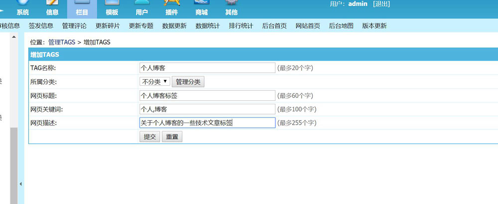Click the 重置 reset button
The width and height of the screenshot is (498, 204).
pos(172,136)
